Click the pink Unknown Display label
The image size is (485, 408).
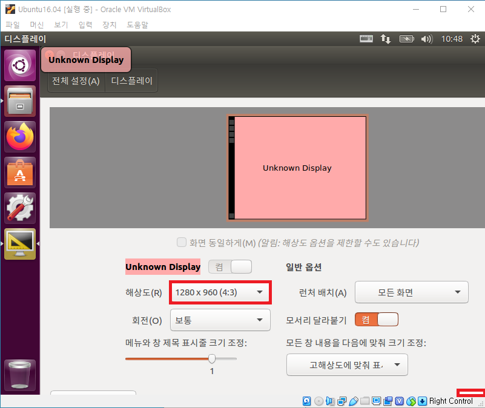pos(163,266)
